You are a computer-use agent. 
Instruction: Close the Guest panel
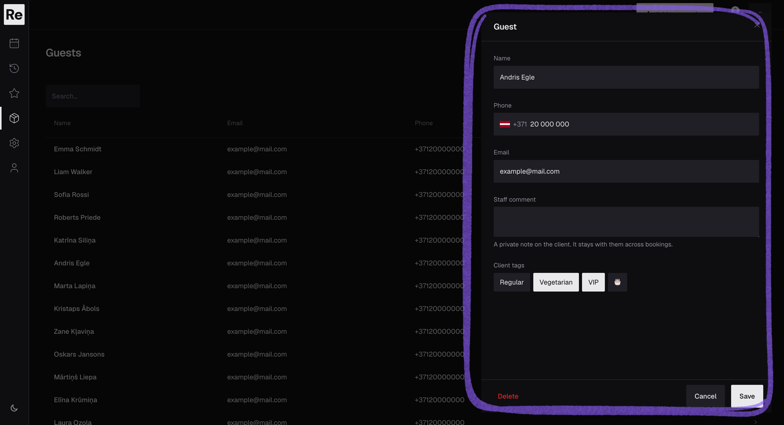pyautogui.click(x=757, y=25)
